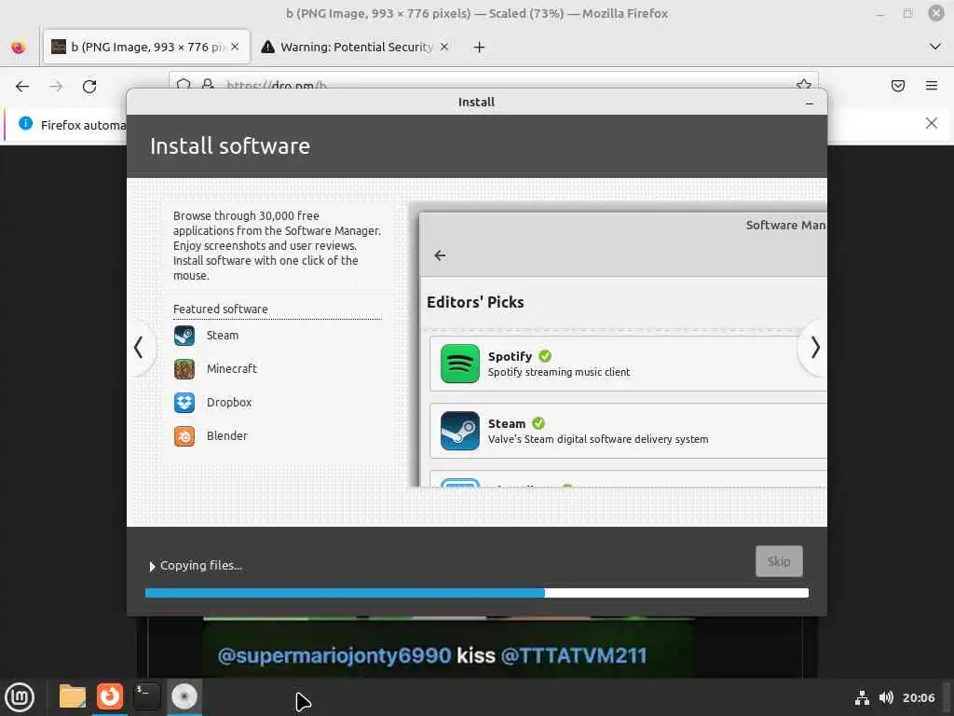Open the Linux Mint start menu
This screenshot has height=716, width=954.
(x=20, y=697)
